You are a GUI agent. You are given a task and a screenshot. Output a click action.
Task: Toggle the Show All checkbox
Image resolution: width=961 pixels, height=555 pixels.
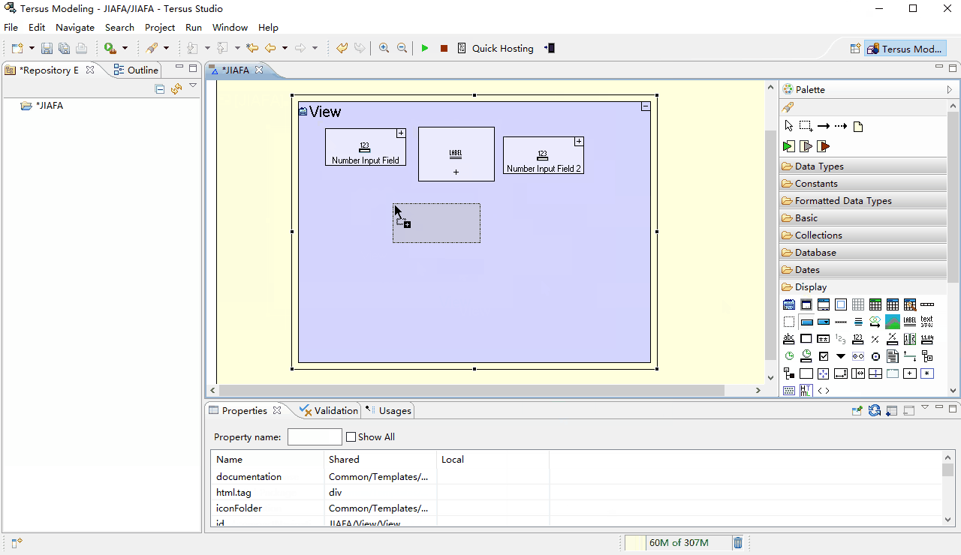point(351,436)
